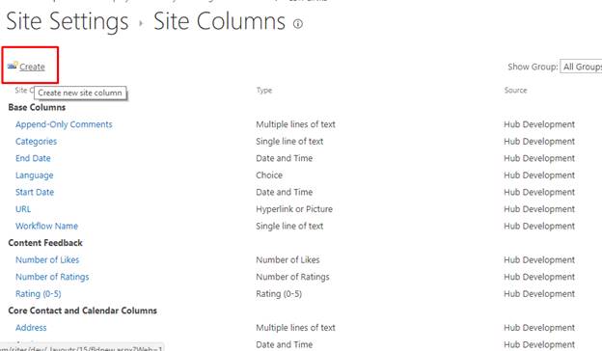Click the Start Date column link
This screenshot has width=602, height=351.
[x=35, y=192]
